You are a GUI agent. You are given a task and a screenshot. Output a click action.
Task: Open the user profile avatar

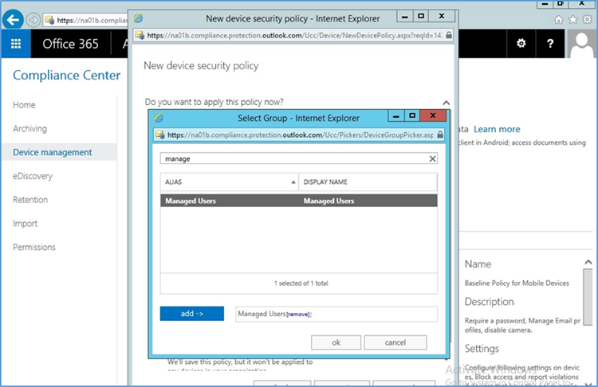tap(581, 44)
